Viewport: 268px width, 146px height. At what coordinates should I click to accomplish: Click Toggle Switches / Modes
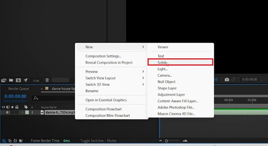tap(98, 141)
